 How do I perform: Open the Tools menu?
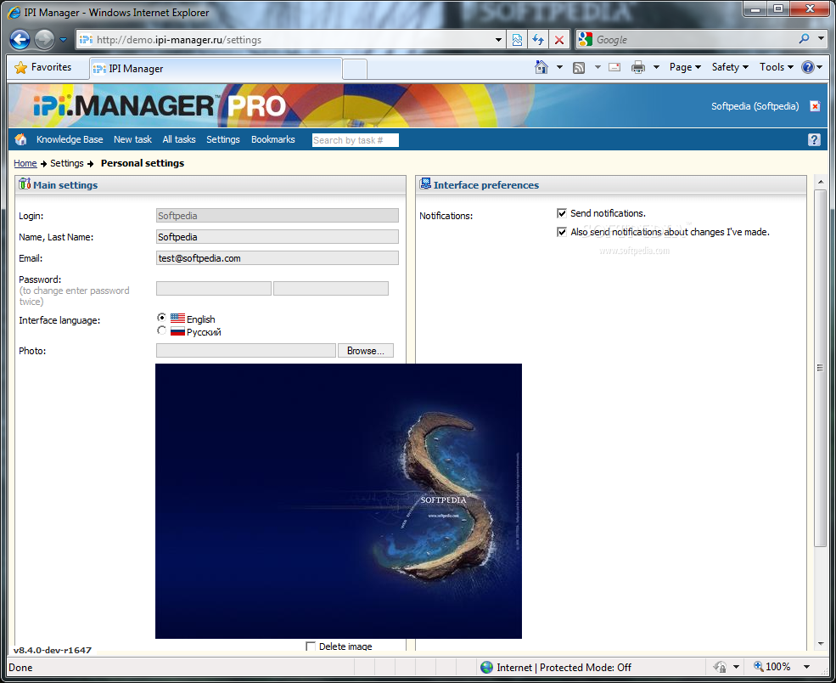[777, 67]
